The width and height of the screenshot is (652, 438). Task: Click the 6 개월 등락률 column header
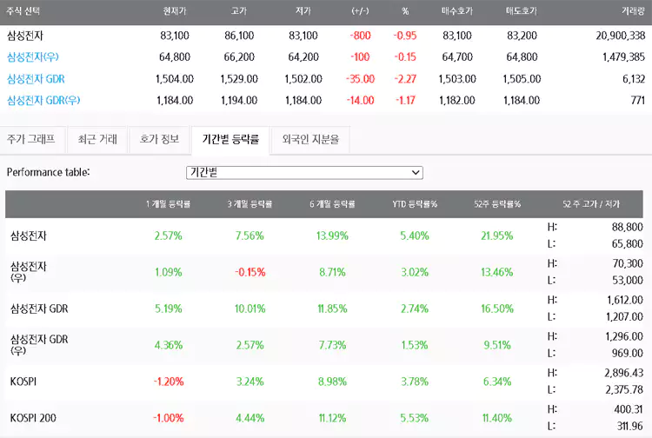pos(332,204)
